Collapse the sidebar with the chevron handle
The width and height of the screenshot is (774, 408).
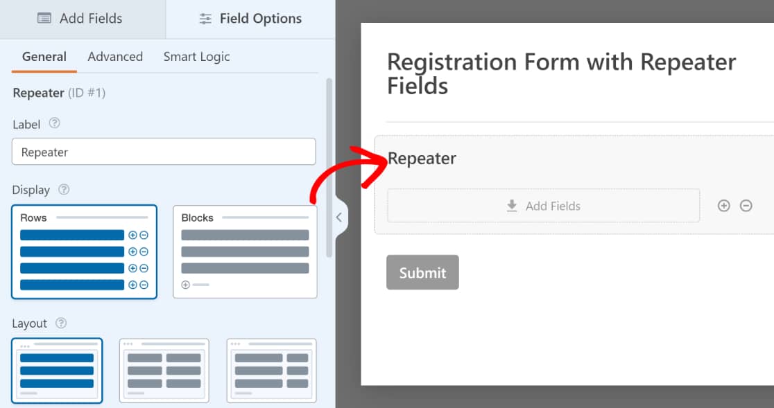click(339, 218)
